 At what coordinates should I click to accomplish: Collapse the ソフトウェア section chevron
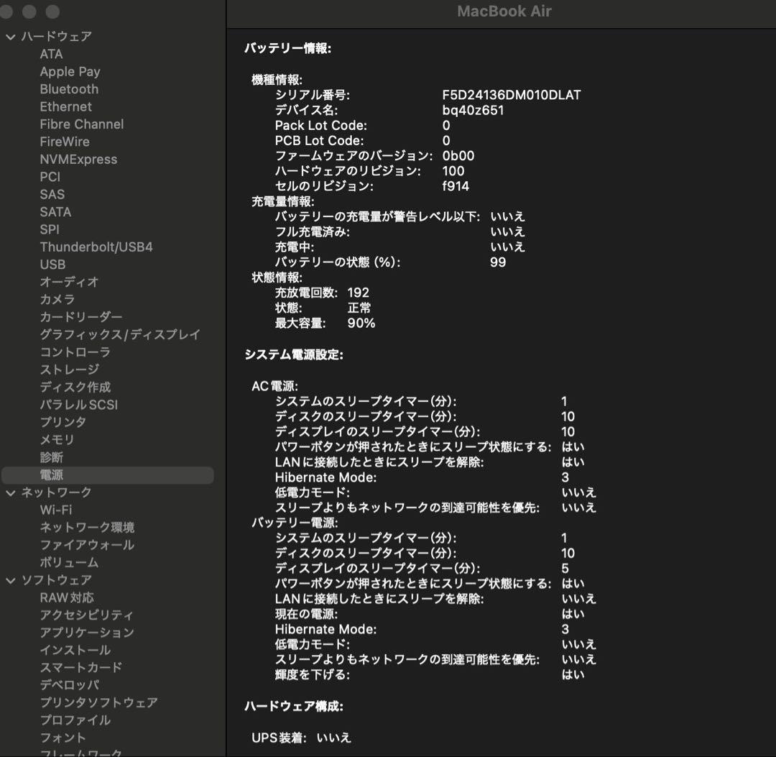point(10,580)
